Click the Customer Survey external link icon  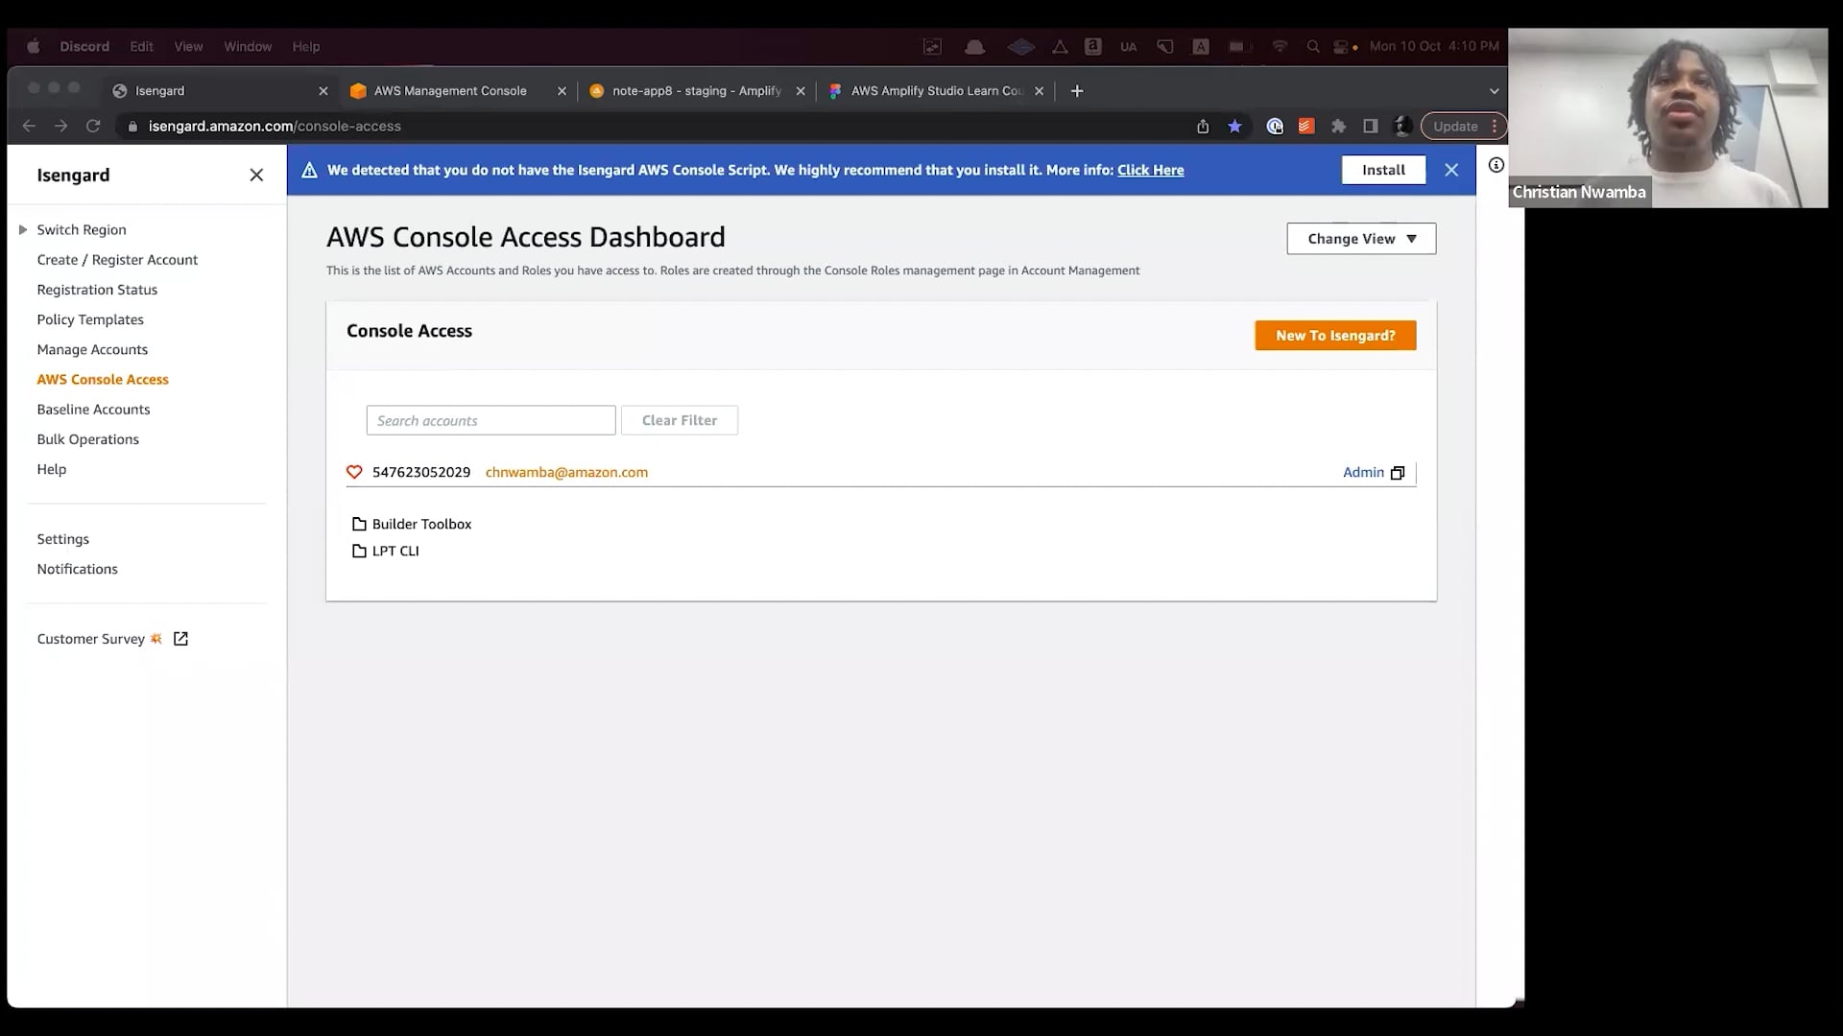(180, 639)
